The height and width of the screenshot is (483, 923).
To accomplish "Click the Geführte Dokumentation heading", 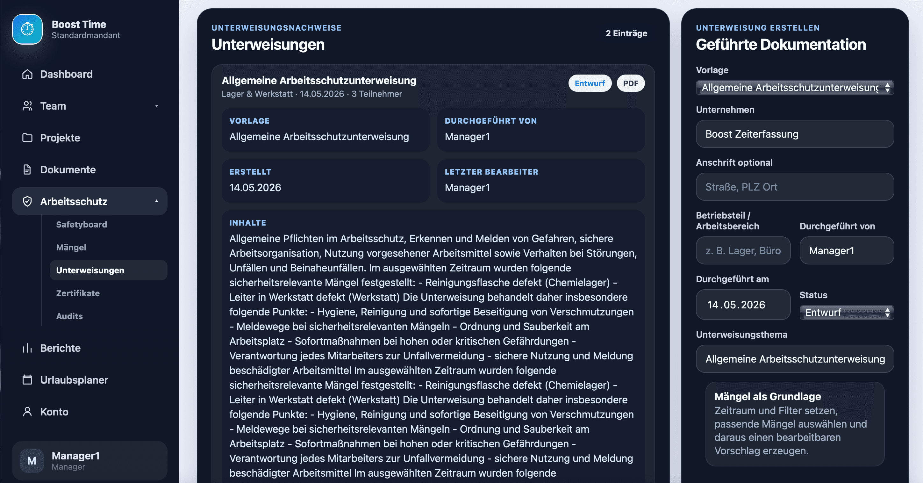I will (781, 45).
